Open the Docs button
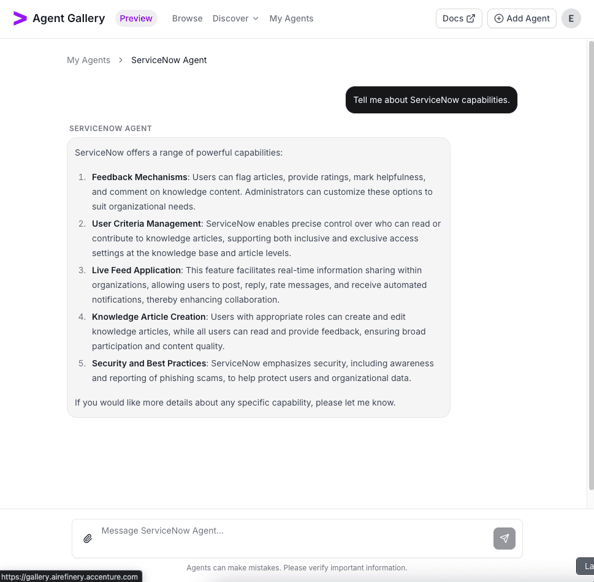 pyautogui.click(x=459, y=18)
